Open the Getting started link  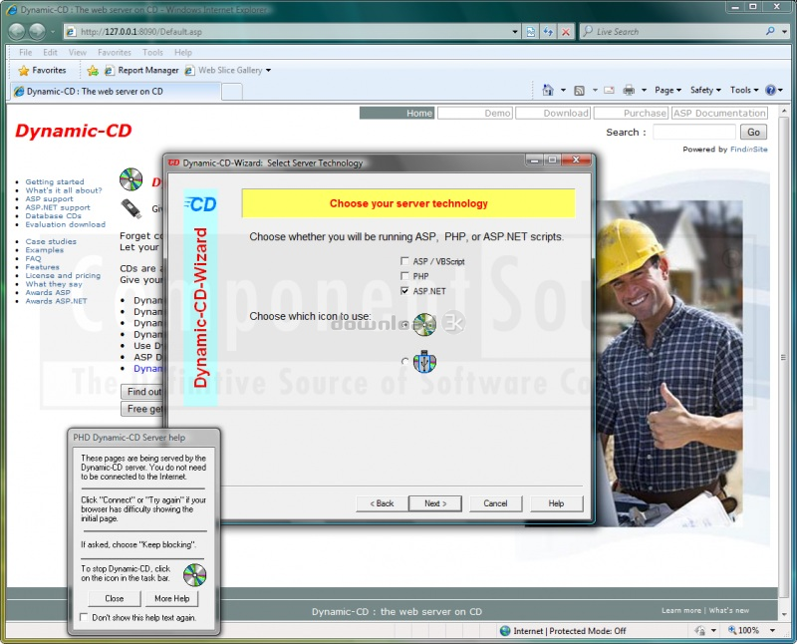(x=55, y=182)
